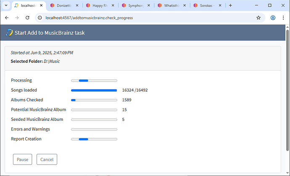Click the Pause button

22,159
